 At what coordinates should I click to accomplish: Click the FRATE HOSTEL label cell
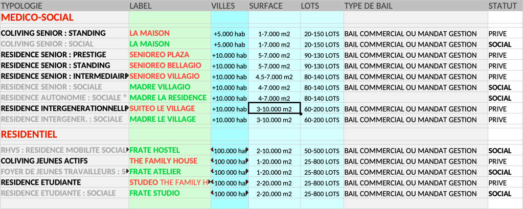pos(155,150)
